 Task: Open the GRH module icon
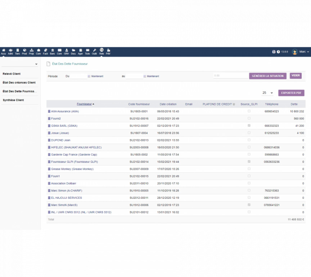[67, 52]
